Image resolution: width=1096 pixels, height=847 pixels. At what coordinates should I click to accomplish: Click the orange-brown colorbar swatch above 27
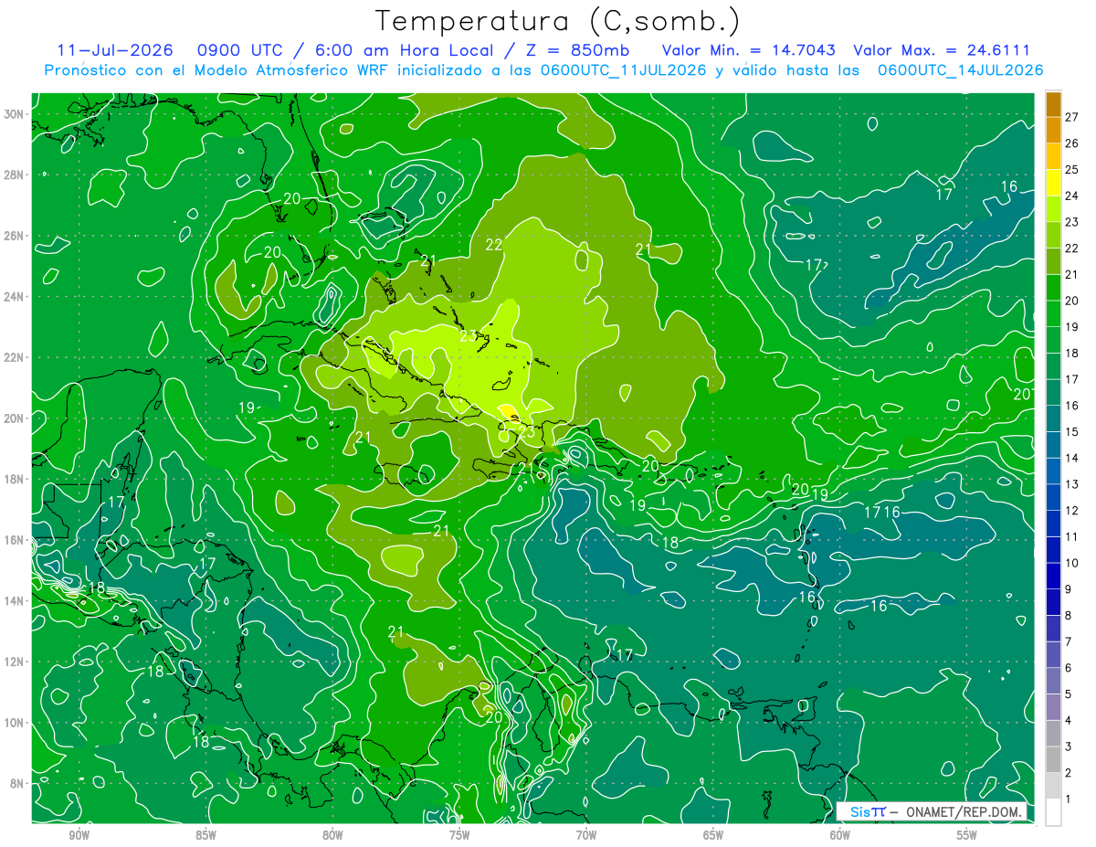pos(1053,104)
